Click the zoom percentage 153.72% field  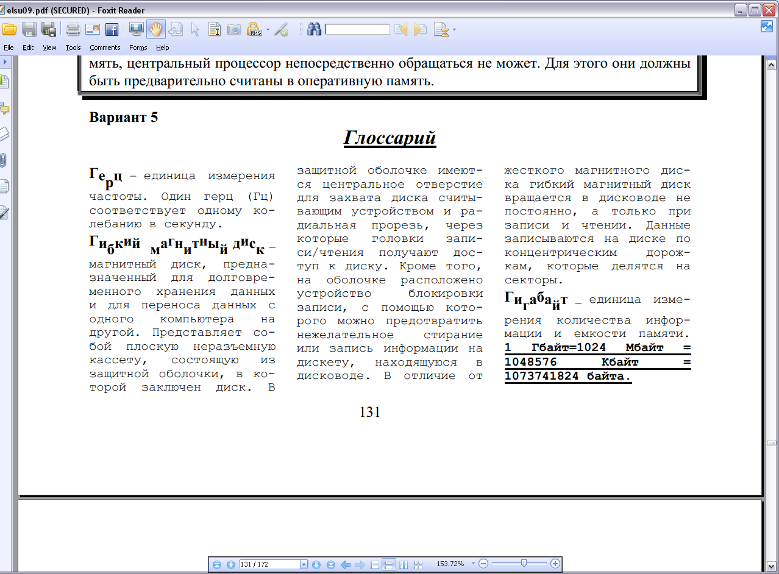pos(450,565)
